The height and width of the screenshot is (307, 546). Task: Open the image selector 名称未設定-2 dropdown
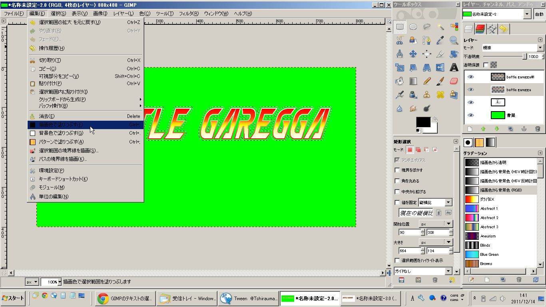click(x=497, y=14)
